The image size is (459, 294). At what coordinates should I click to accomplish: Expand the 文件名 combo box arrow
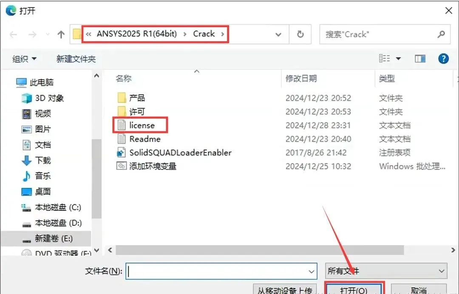pos(312,271)
